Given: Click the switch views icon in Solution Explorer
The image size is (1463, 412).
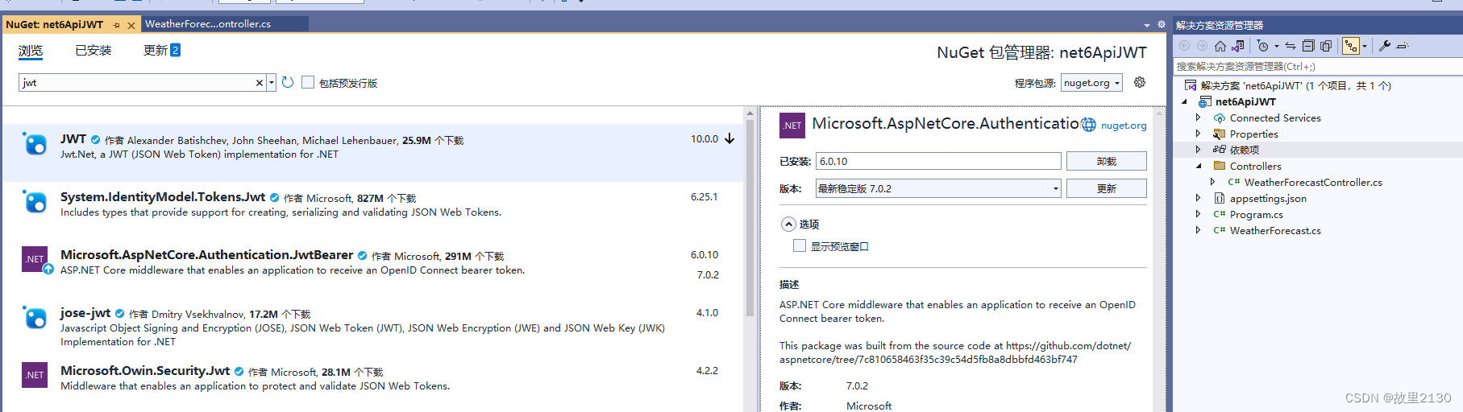Looking at the screenshot, I should pos(1238,46).
